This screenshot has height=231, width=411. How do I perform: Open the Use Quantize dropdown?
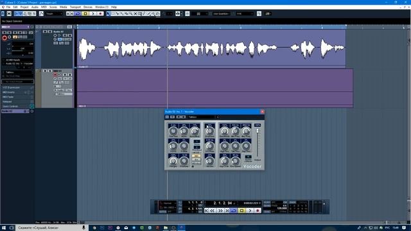pos(221,13)
